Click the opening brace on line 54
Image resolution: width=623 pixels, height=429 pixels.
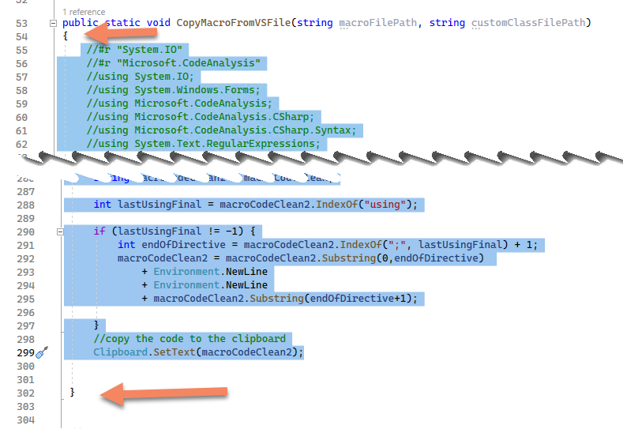(66, 36)
